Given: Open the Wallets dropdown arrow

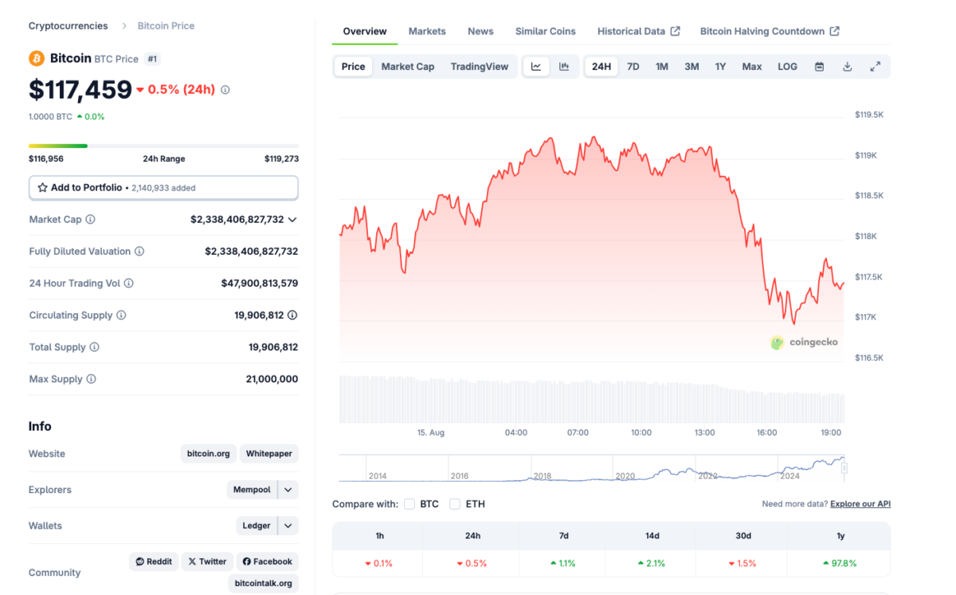Looking at the screenshot, I should point(288,526).
